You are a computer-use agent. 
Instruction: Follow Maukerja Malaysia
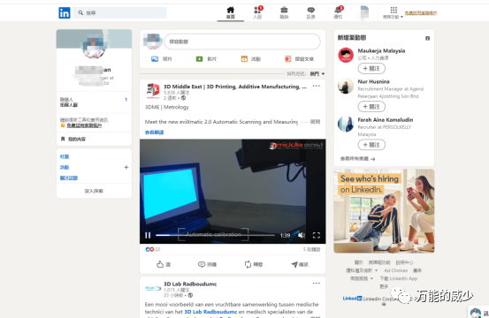tap(371, 69)
